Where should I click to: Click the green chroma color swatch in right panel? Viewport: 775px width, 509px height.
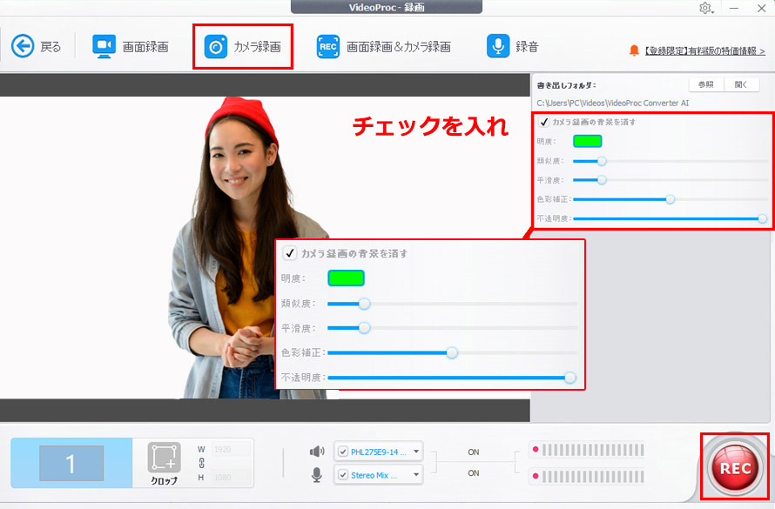pos(587,141)
